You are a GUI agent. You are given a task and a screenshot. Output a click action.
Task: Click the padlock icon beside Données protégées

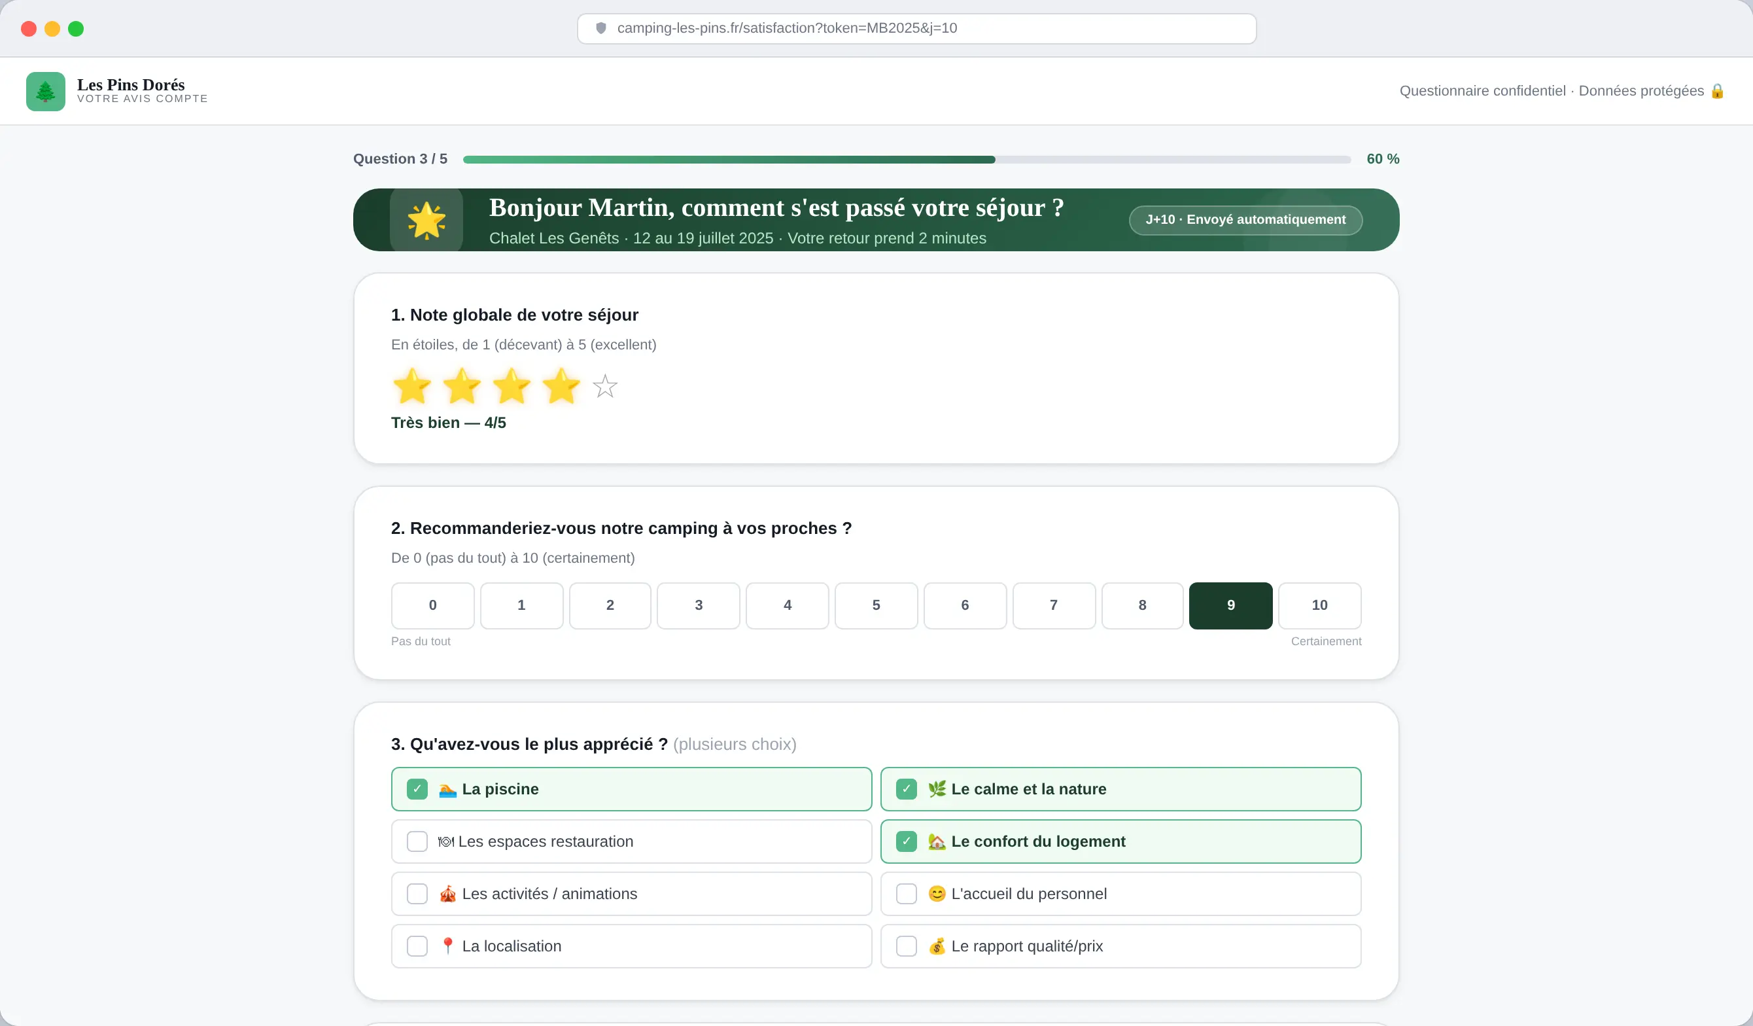pos(1717,91)
